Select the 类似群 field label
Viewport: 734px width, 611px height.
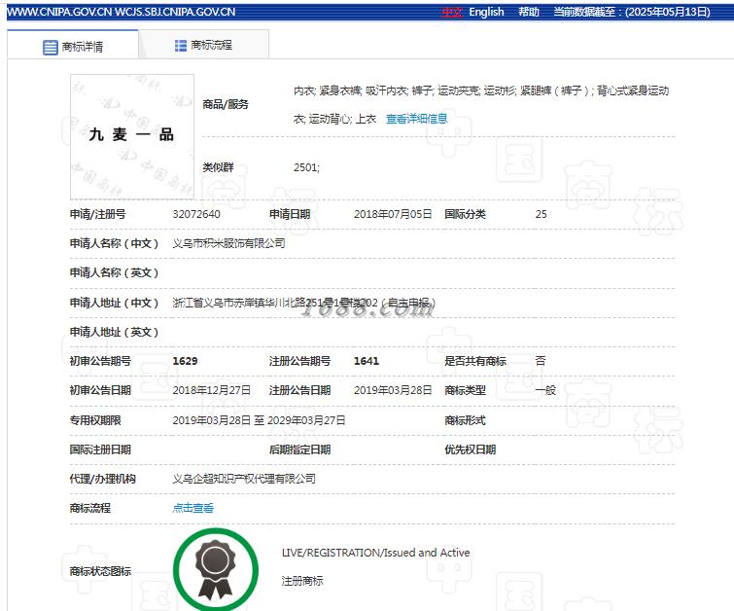tap(218, 167)
